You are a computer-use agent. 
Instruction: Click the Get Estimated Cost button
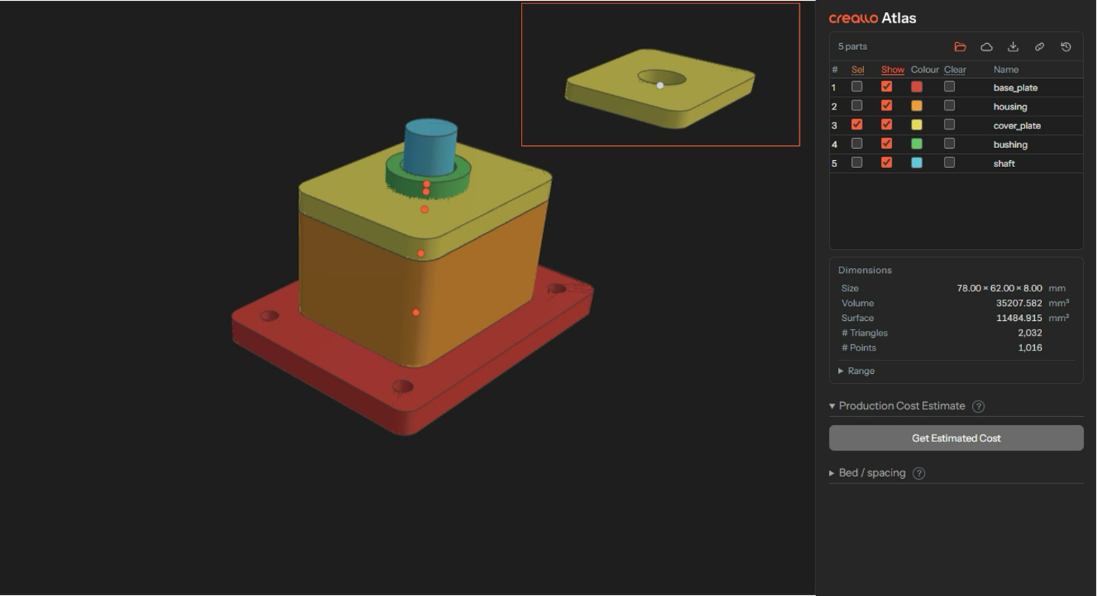(x=956, y=438)
